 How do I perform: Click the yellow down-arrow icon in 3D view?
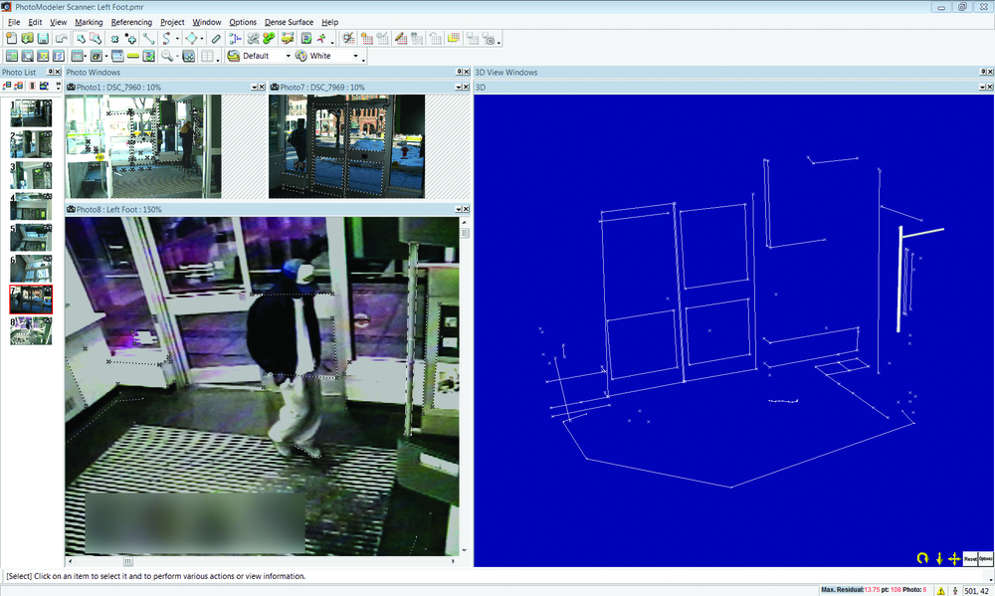(x=938, y=558)
